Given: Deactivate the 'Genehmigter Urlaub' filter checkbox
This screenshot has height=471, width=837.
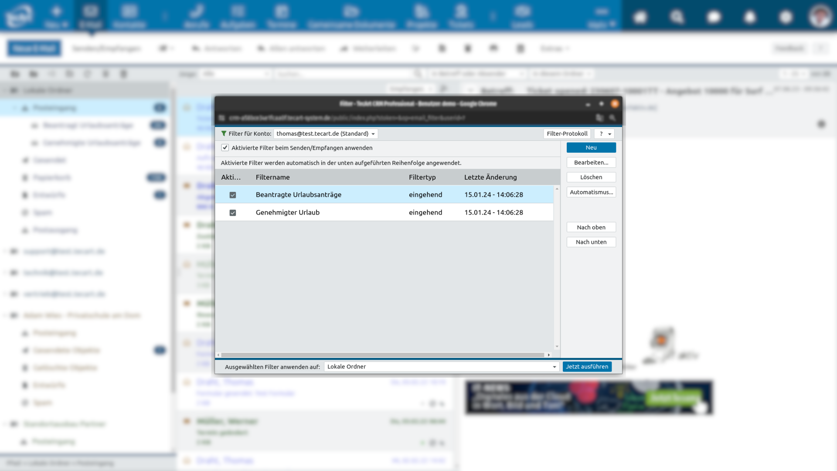Looking at the screenshot, I should point(233,213).
